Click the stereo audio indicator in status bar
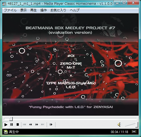 coord(134,132)
